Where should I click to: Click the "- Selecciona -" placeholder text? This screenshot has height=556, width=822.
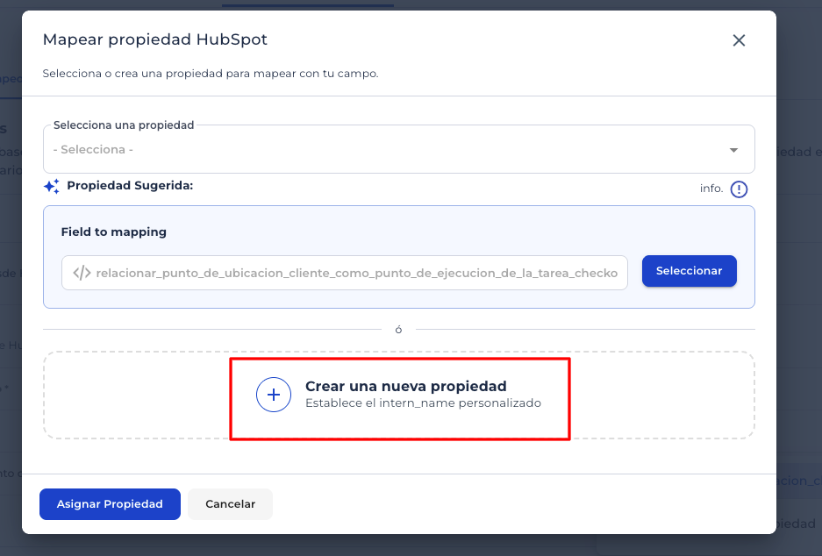(93, 150)
